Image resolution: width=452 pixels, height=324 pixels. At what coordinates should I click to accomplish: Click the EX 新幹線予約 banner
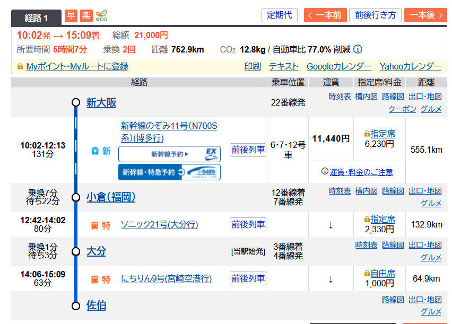(x=169, y=154)
